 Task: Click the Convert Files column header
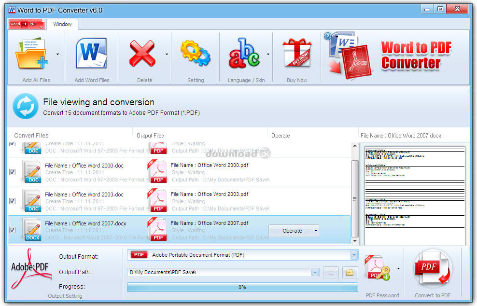[x=31, y=135]
